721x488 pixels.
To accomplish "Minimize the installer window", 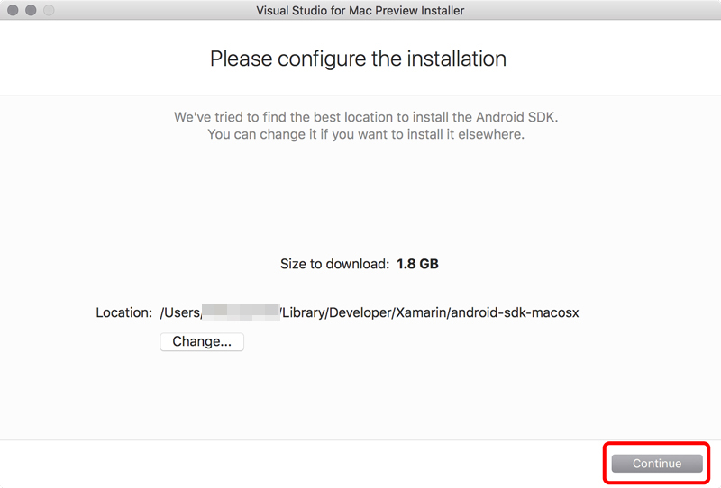I will pos(31,10).
